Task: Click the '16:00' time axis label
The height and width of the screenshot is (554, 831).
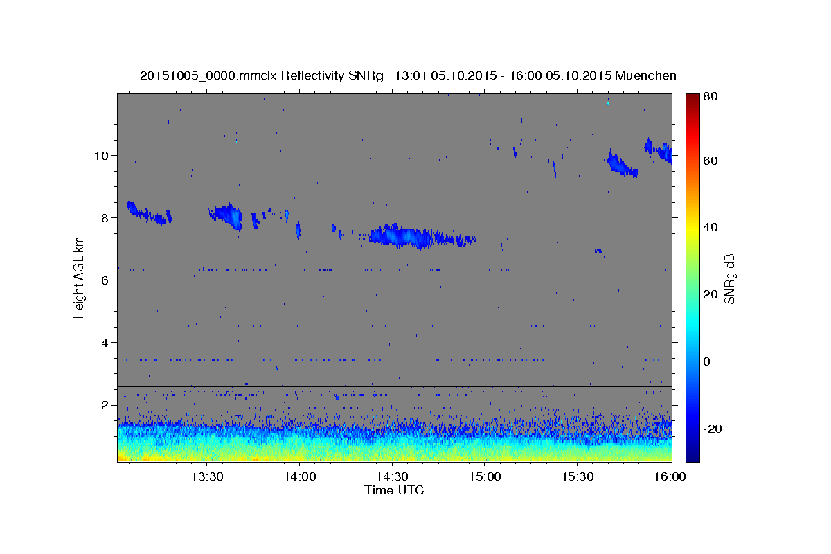Action: (670, 476)
